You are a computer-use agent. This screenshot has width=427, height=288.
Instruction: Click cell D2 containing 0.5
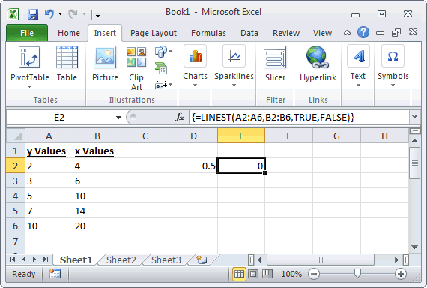point(193,166)
